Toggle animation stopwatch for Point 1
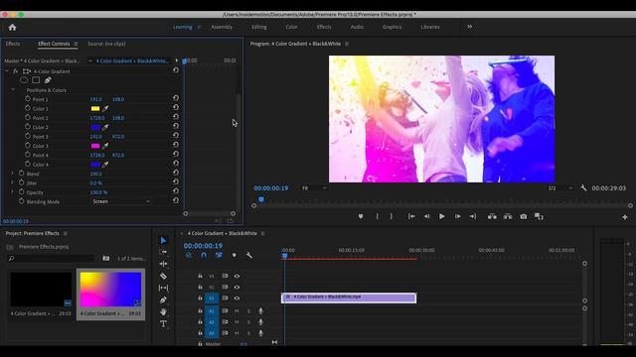This screenshot has width=636, height=357. (28, 98)
